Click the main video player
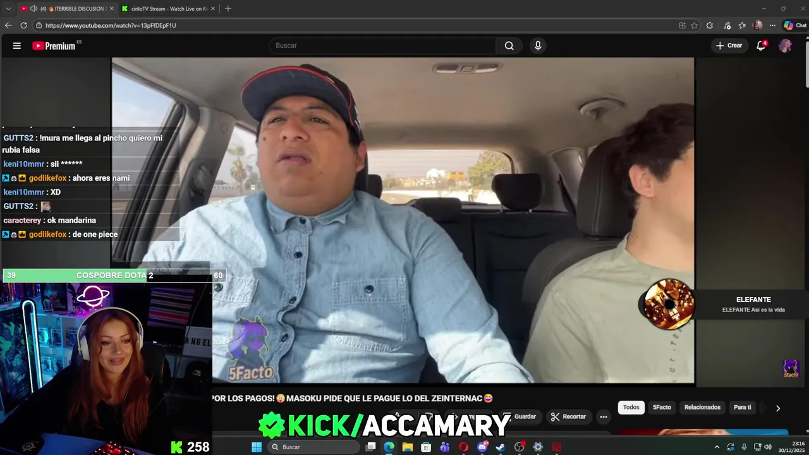809x455 pixels. (x=403, y=220)
